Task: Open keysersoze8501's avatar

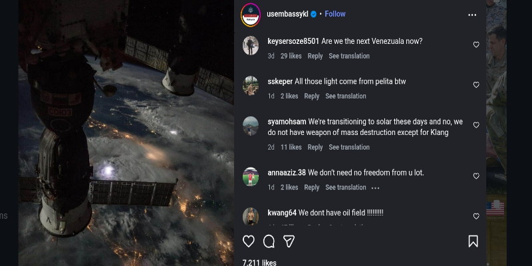Action: [x=251, y=45]
